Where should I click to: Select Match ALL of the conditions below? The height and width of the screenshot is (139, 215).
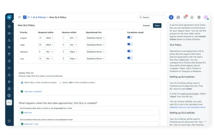pos(22,83)
